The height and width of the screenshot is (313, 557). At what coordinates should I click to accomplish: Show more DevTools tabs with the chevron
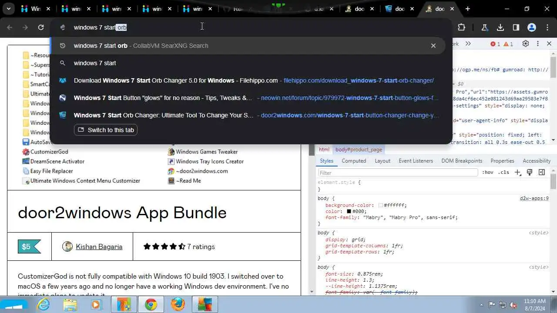[468, 43]
